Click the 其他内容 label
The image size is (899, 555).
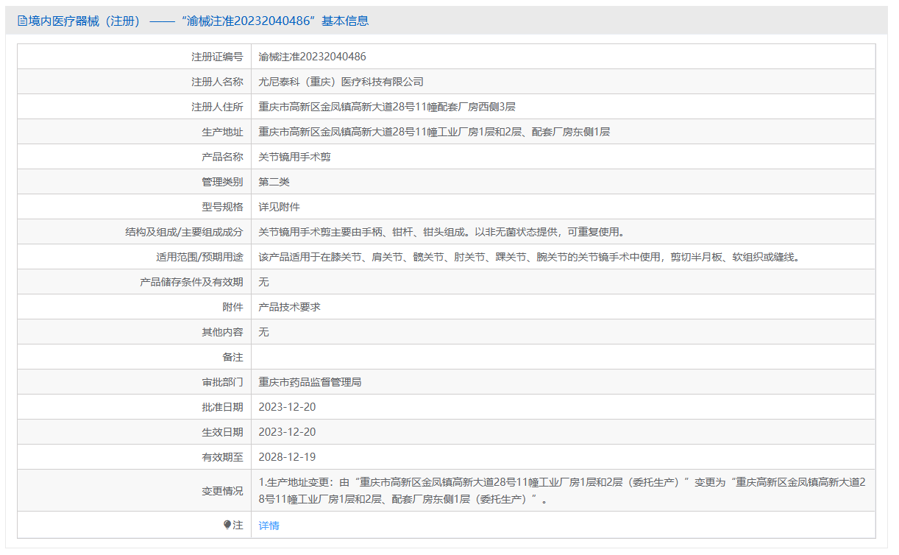(x=222, y=332)
